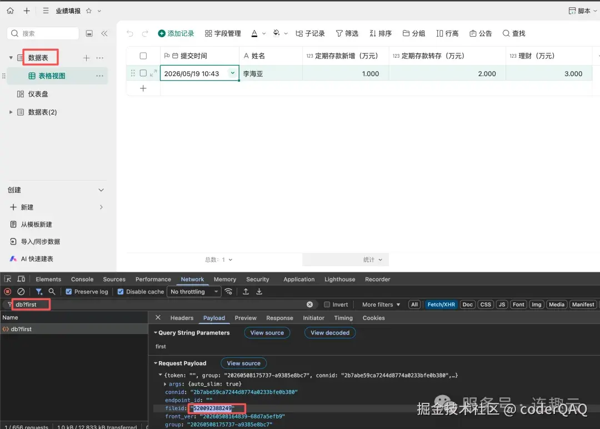The height and width of the screenshot is (429, 600).
Task: Collapse the 数据表 tree node
Action: click(11, 58)
